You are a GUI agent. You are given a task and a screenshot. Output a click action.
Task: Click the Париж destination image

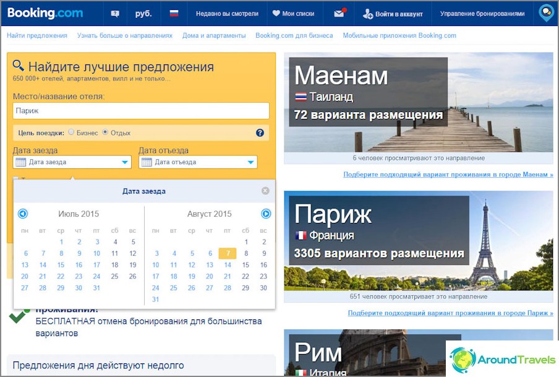(418, 241)
